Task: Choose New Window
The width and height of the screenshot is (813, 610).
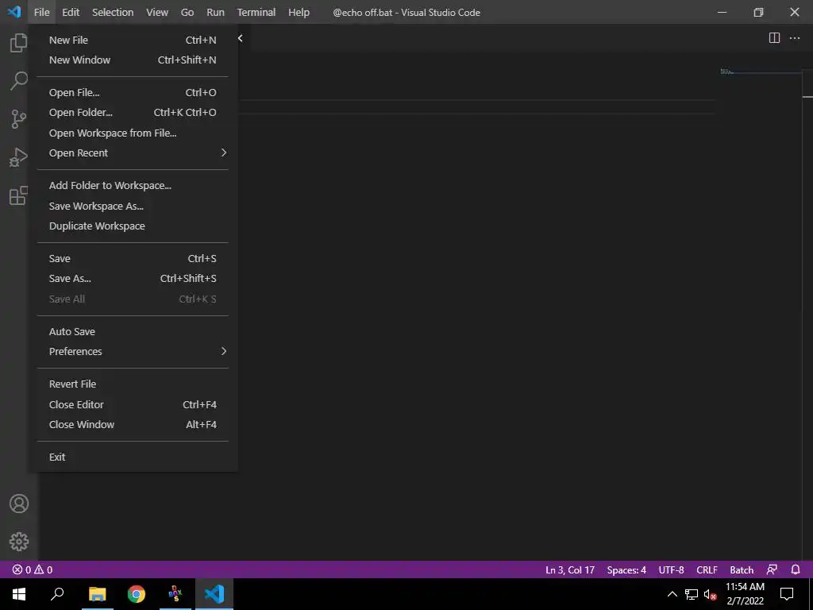Action: coord(133,60)
